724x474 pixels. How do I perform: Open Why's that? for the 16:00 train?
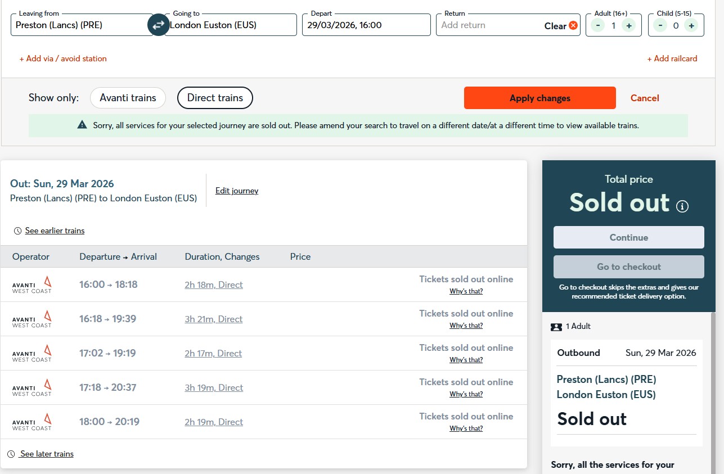[466, 291]
